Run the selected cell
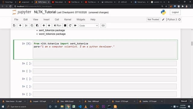This screenshot has width=193, height=109. pos(58,25)
